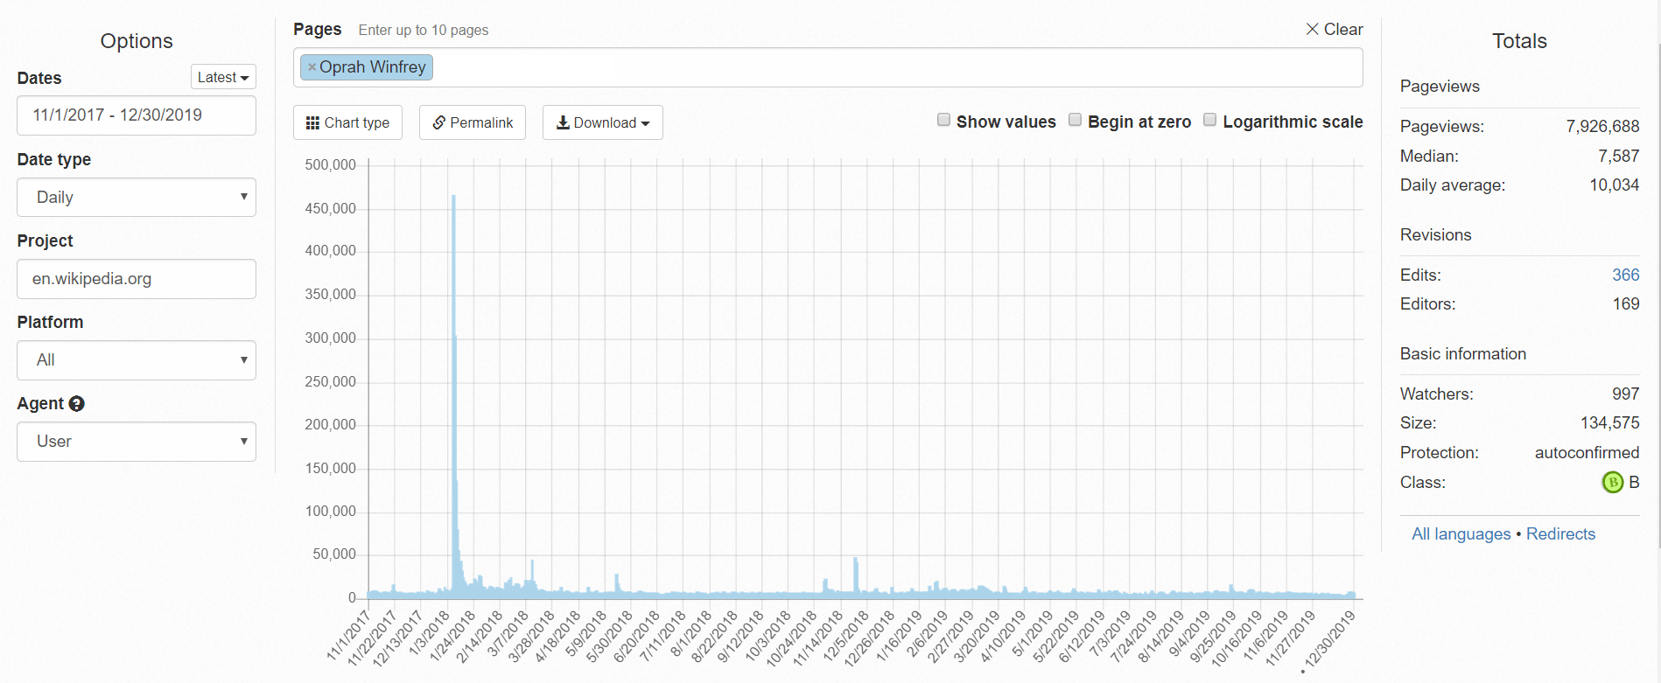Viewport: 1661px width, 683px height.
Task: Click the Agent help question-mark icon
Action: click(77, 404)
